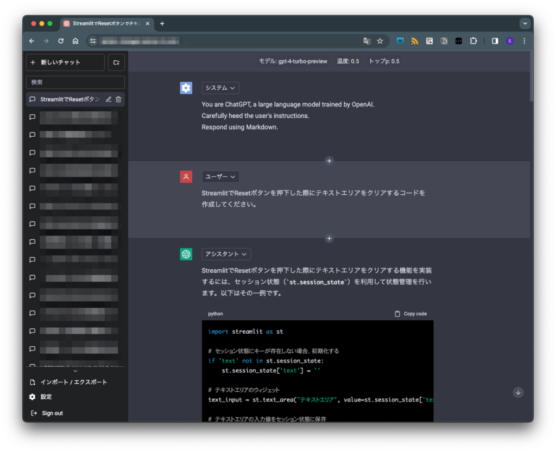556x452 pixels.
Task: Click the new folder icon beside 新しいチャット
Action: [116, 62]
